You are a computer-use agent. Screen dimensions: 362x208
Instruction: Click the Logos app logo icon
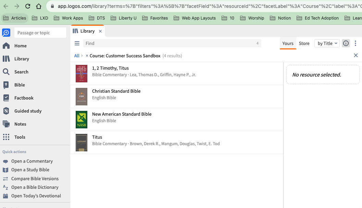tap(6, 33)
